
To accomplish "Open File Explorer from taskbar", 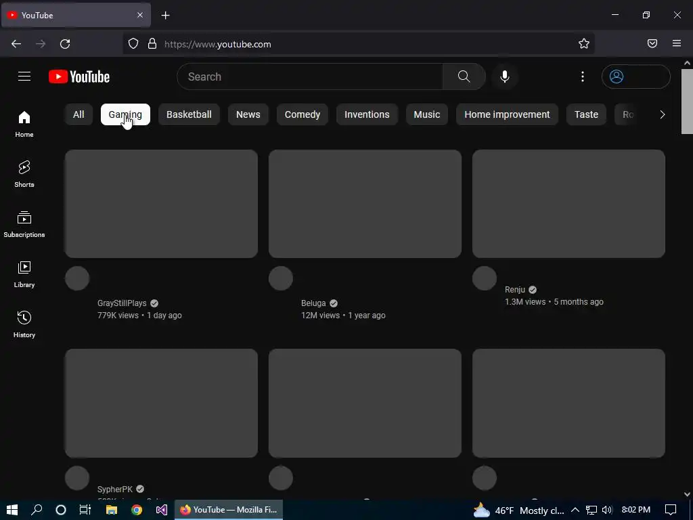I will coord(112,510).
